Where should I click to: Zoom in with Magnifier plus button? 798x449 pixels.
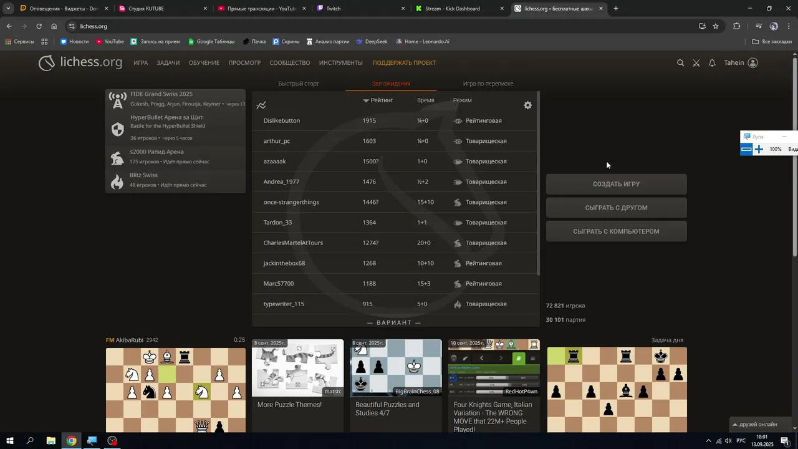[759, 149]
